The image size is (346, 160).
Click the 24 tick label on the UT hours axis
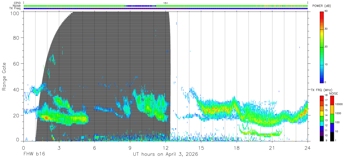tap(308, 148)
